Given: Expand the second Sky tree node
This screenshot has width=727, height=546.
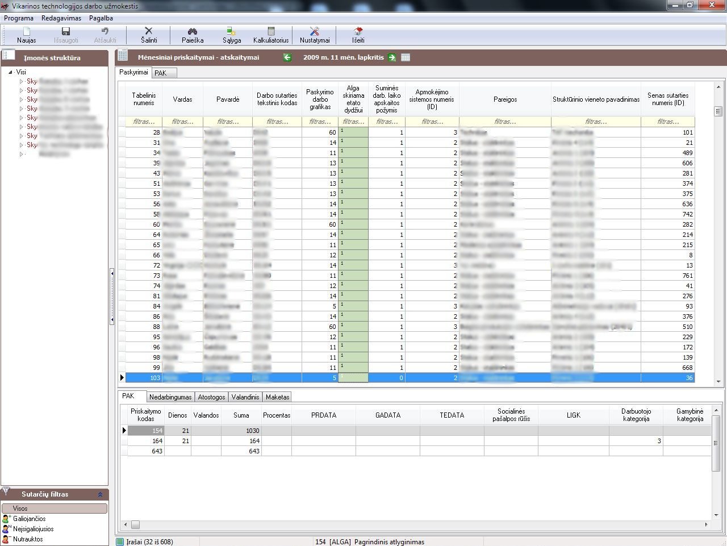Looking at the screenshot, I should [x=22, y=90].
